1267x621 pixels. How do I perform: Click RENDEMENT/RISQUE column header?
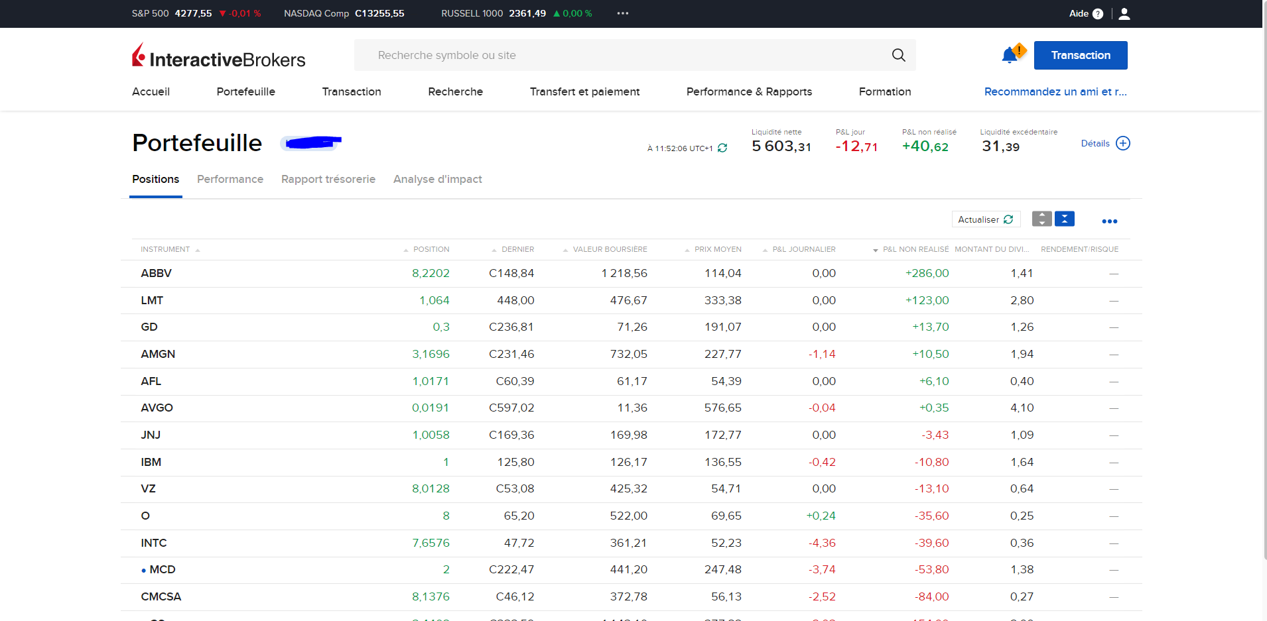click(x=1079, y=249)
